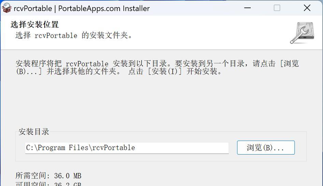This screenshot has height=186, width=323.
Task: Click the partially visible 可用空间 line
Action: [x=48, y=184]
